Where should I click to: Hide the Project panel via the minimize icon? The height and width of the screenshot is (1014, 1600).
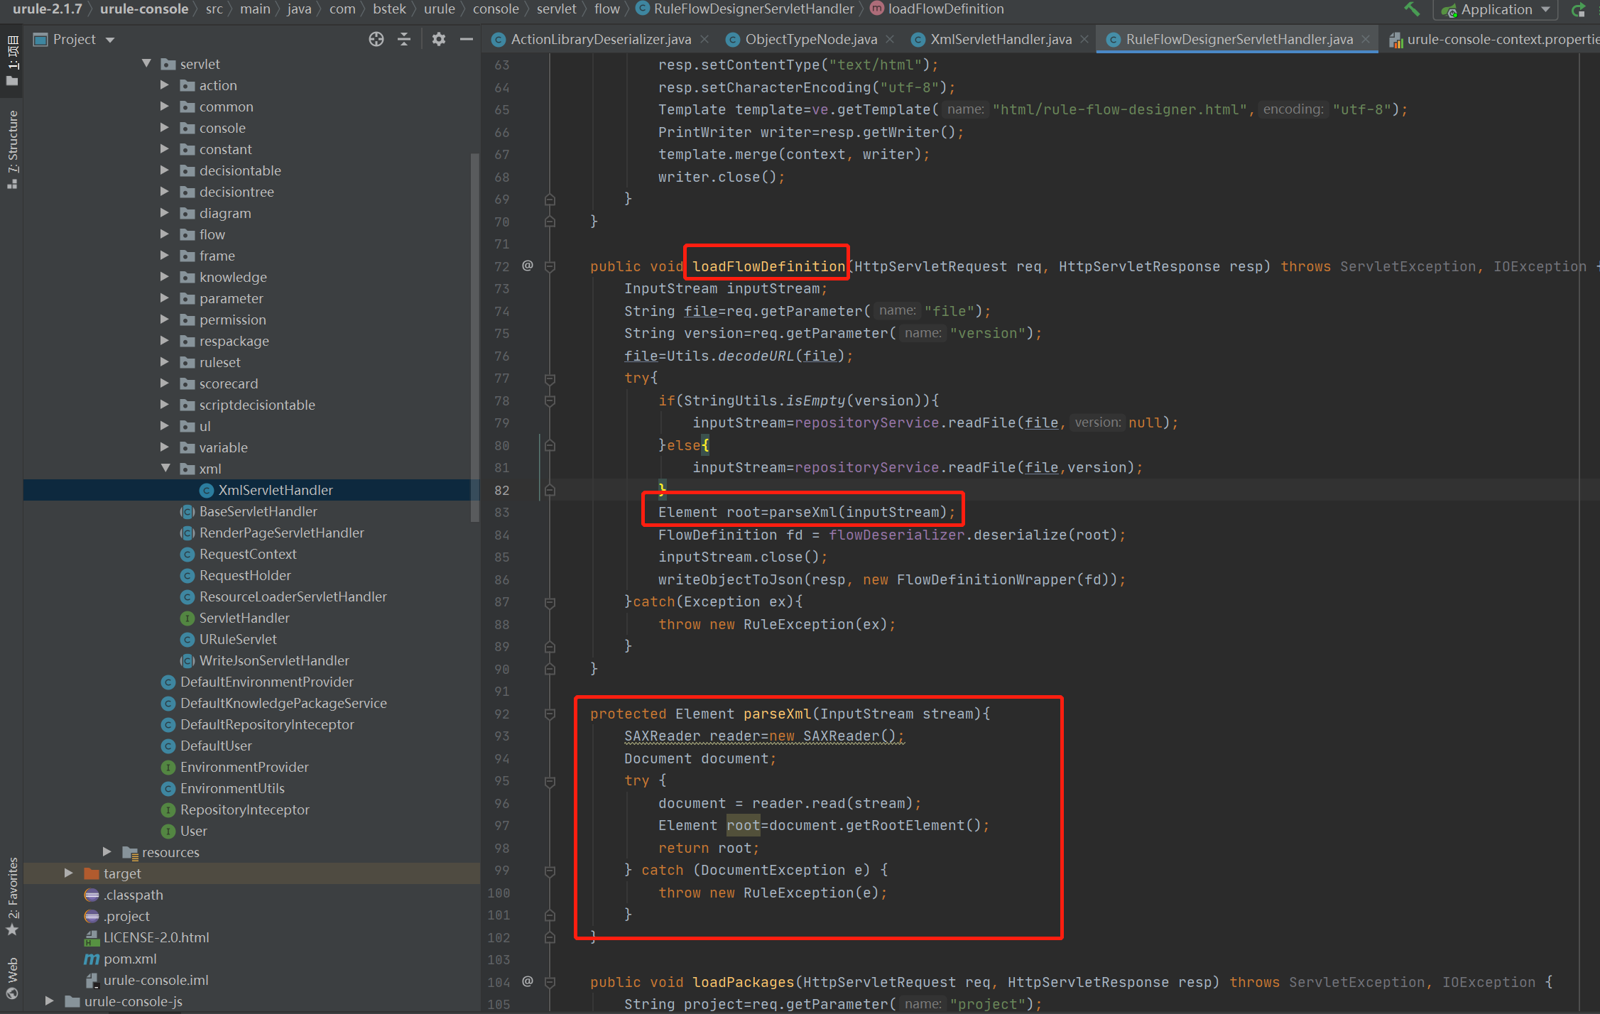point(467,39)
